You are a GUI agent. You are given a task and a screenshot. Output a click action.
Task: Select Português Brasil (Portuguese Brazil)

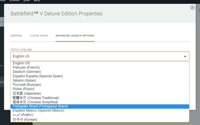(100, 106)
